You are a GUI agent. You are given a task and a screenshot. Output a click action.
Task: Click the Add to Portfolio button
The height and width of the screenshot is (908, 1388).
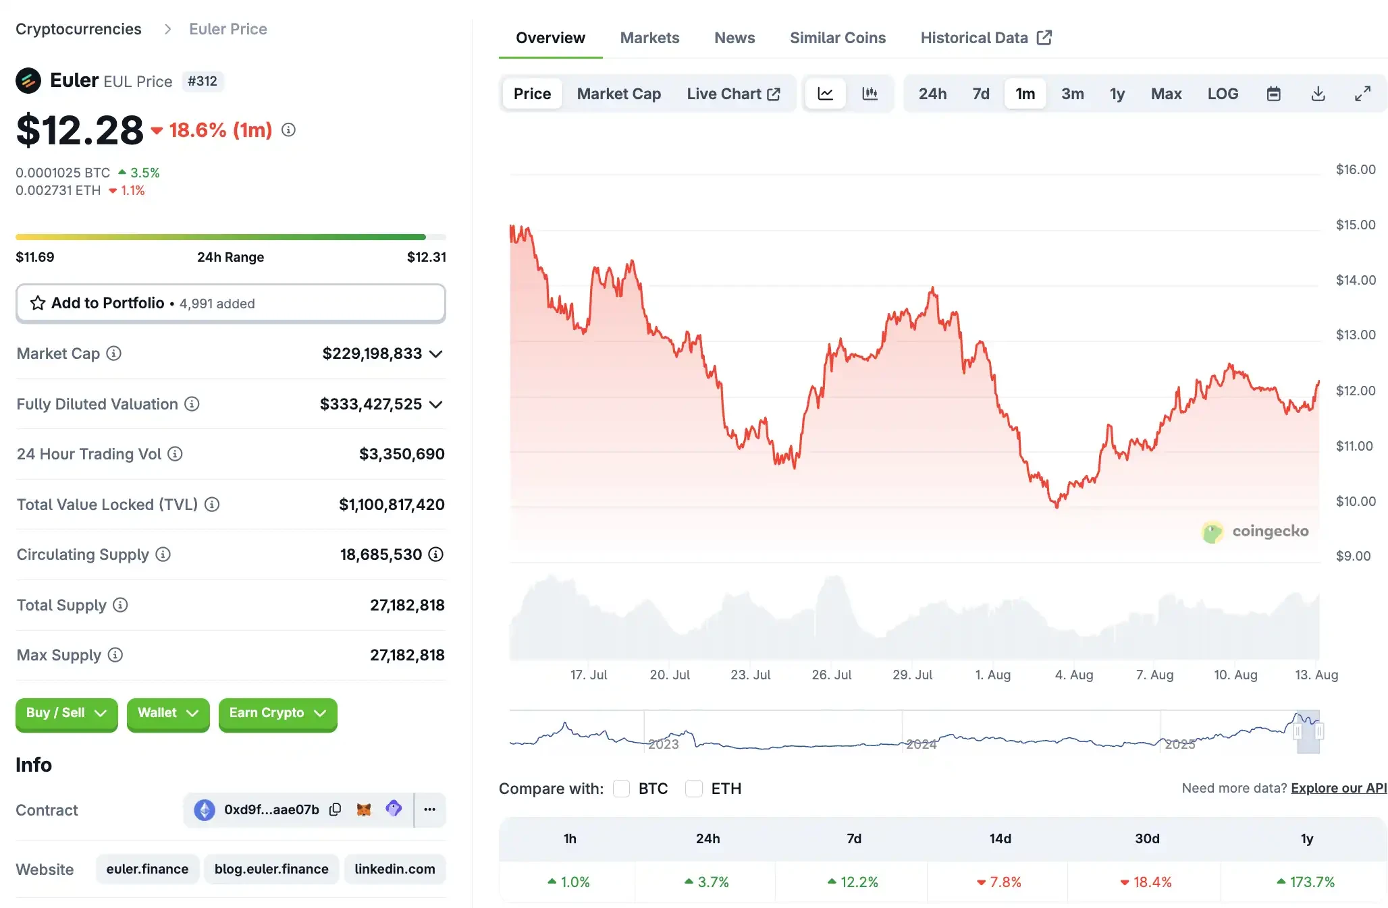coord(230,303)
